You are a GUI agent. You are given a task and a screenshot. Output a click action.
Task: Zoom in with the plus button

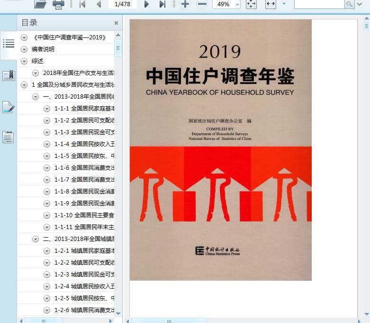coord(185,4)
